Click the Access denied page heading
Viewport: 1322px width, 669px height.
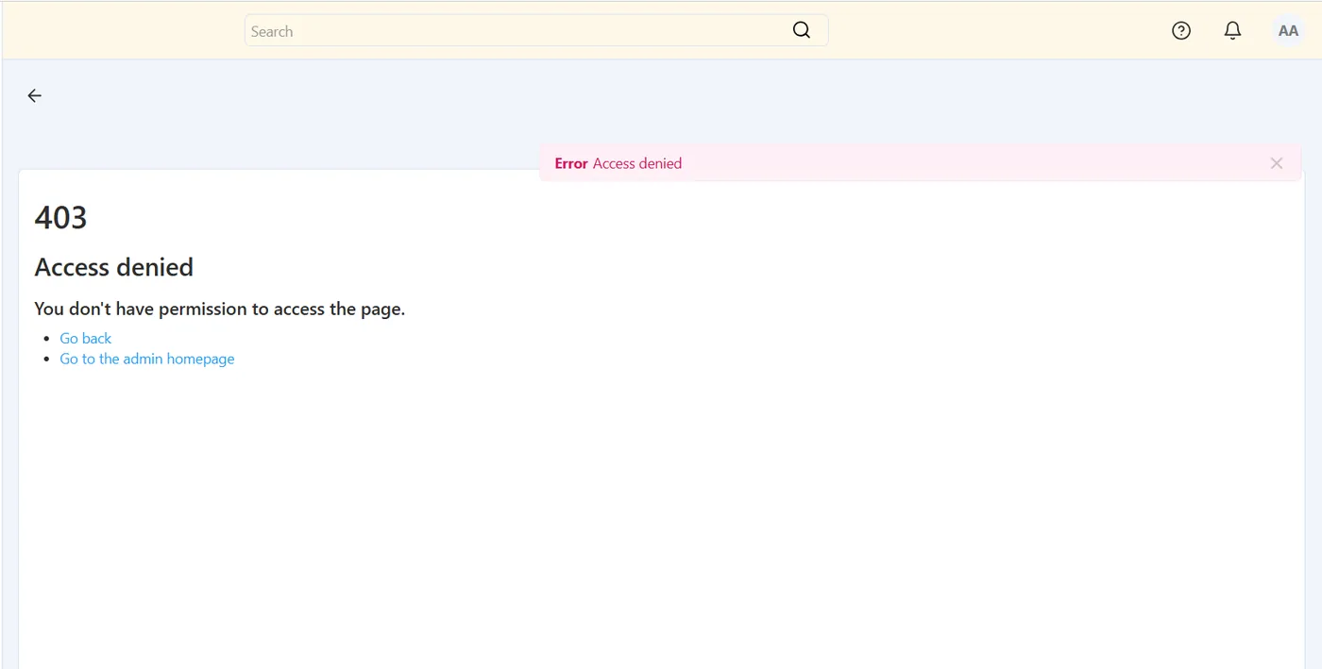point(114,267)
